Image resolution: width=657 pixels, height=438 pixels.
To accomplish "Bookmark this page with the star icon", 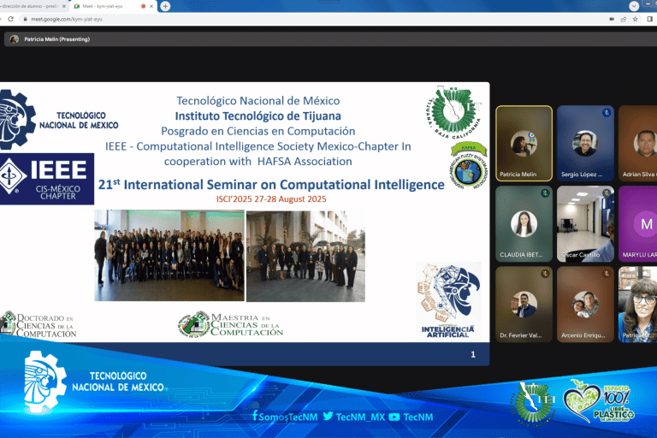I will click(x=636, y=19).
